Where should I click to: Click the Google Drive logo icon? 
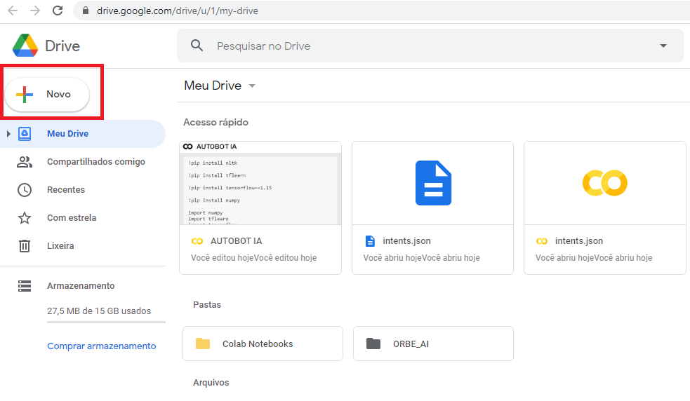pos(25,46)
